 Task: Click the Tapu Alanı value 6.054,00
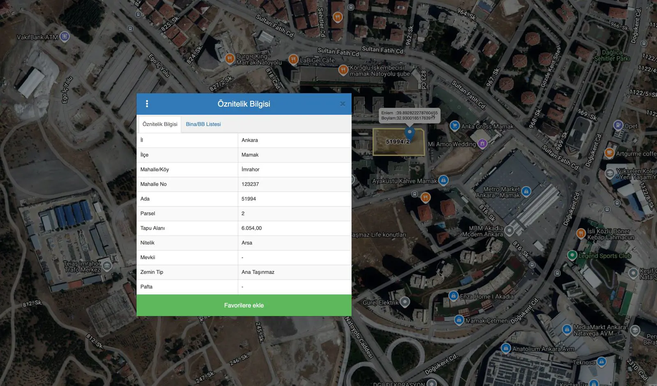[x=252, y=228]
